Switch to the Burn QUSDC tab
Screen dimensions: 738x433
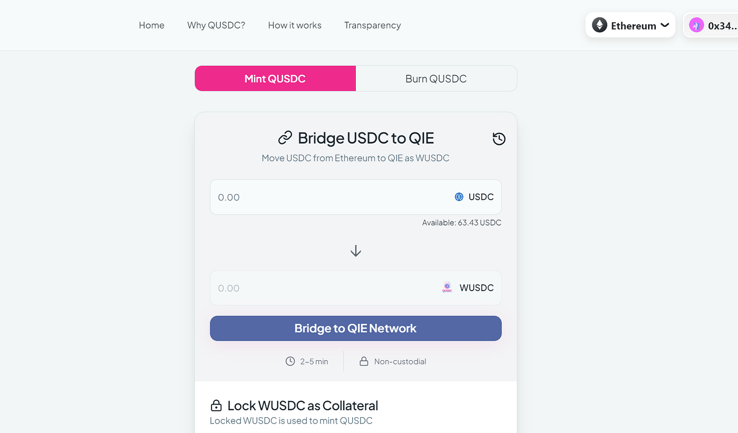click(x=436, y=79)
